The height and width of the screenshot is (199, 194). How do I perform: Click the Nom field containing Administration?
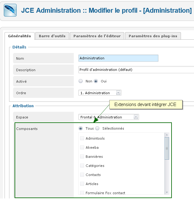pos(118,58)
